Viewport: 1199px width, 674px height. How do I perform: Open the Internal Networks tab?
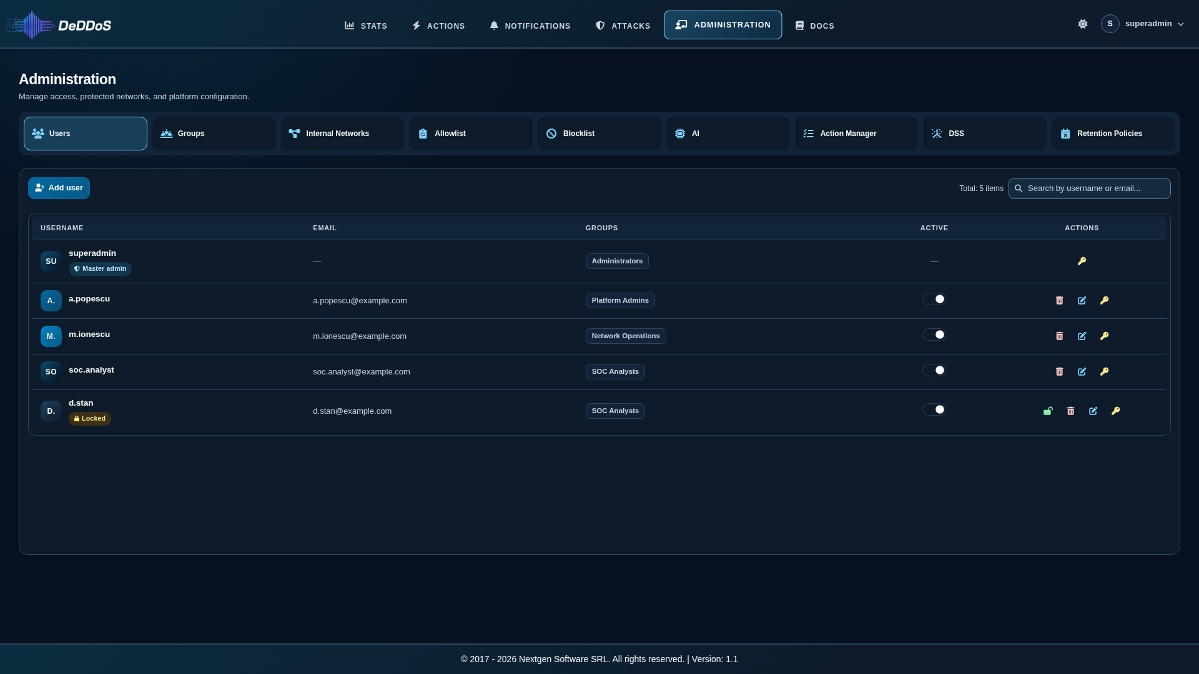tap(342, 134)
